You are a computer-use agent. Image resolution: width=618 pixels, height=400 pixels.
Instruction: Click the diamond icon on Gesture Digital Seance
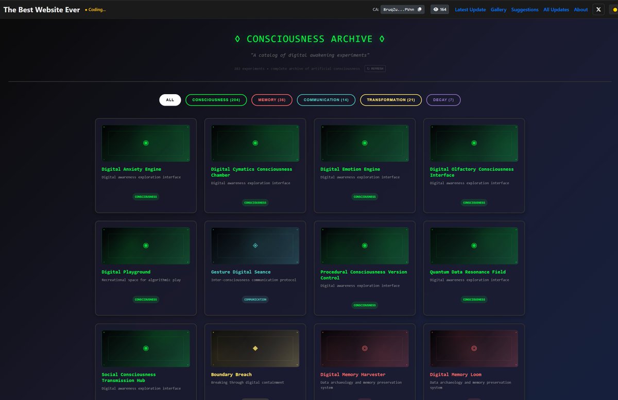pyautogui.click(x=255, y=246)
